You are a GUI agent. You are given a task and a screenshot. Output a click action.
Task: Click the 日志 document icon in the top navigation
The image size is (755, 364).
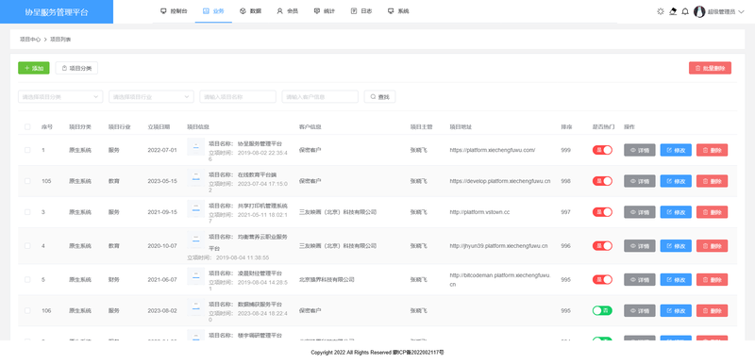pos(353,11)
